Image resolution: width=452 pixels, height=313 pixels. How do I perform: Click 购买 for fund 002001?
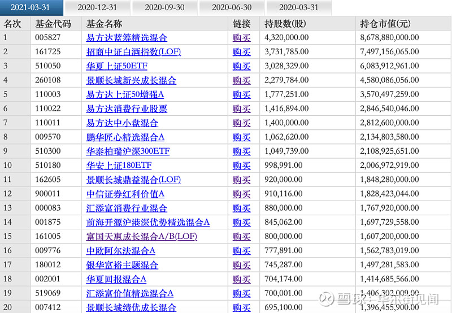coord(242,279)
